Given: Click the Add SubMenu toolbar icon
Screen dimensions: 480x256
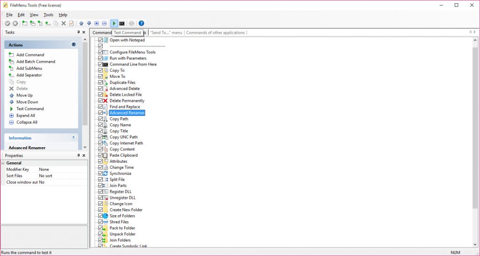Looking at the screenshot, I should (40, 23).
